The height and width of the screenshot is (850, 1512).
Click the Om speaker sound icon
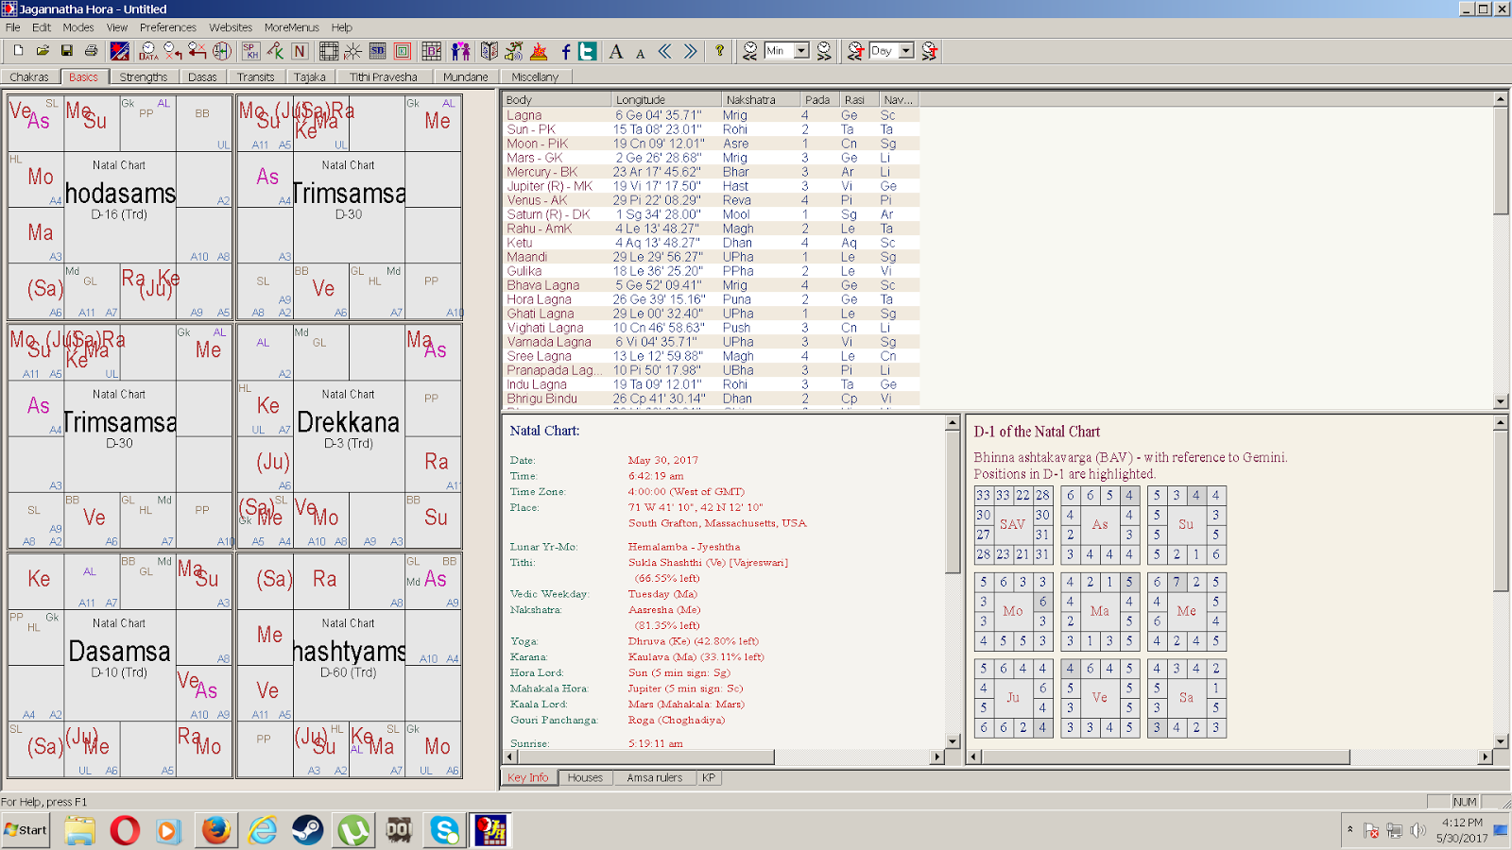coord(514,51)
